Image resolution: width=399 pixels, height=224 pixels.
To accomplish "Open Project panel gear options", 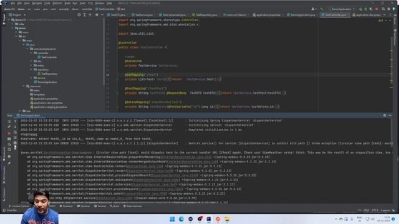I will (97, 15).
